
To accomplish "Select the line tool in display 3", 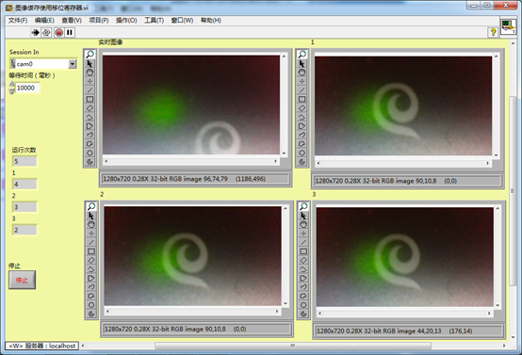I will tap(303, 242).
